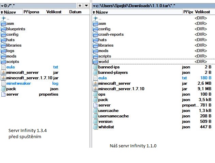The image size is (215, 163).
Task: Open right panel path dropdown arrow
Action: 94,6
